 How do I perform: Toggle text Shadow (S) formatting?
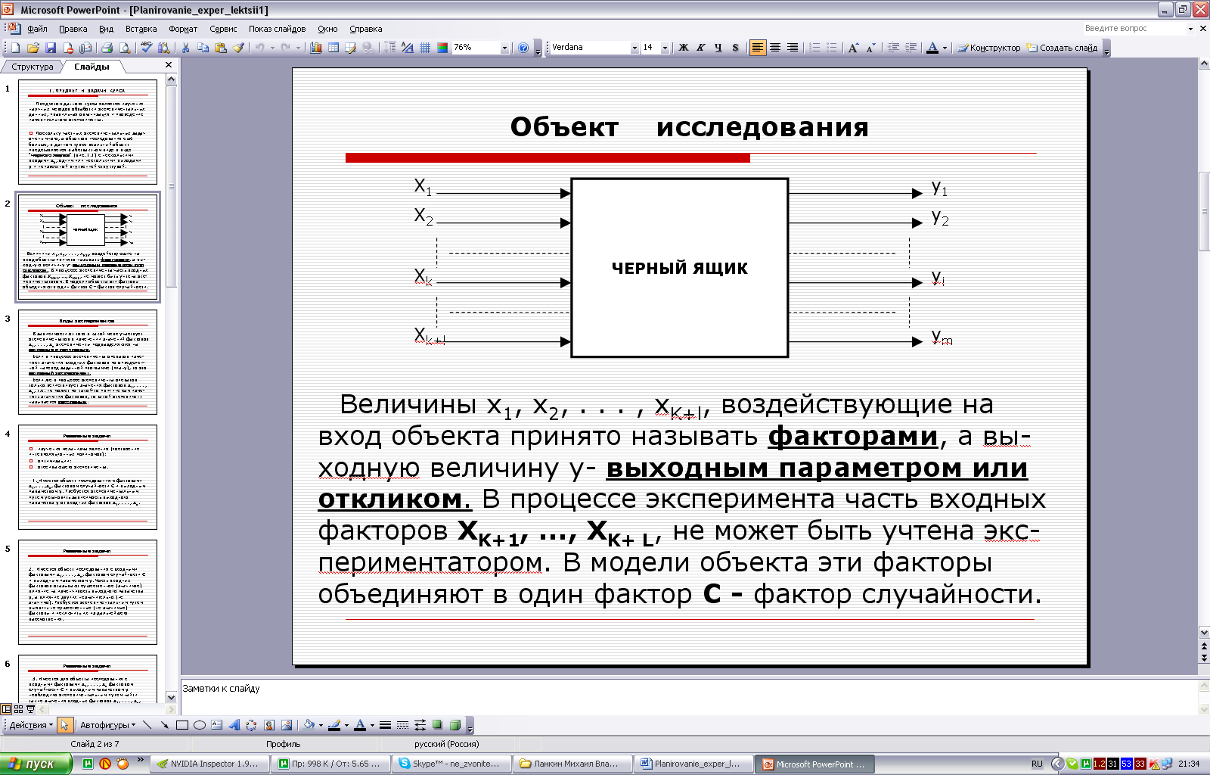736,48
